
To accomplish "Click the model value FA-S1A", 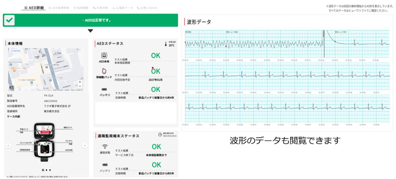I will coord(49,96).
